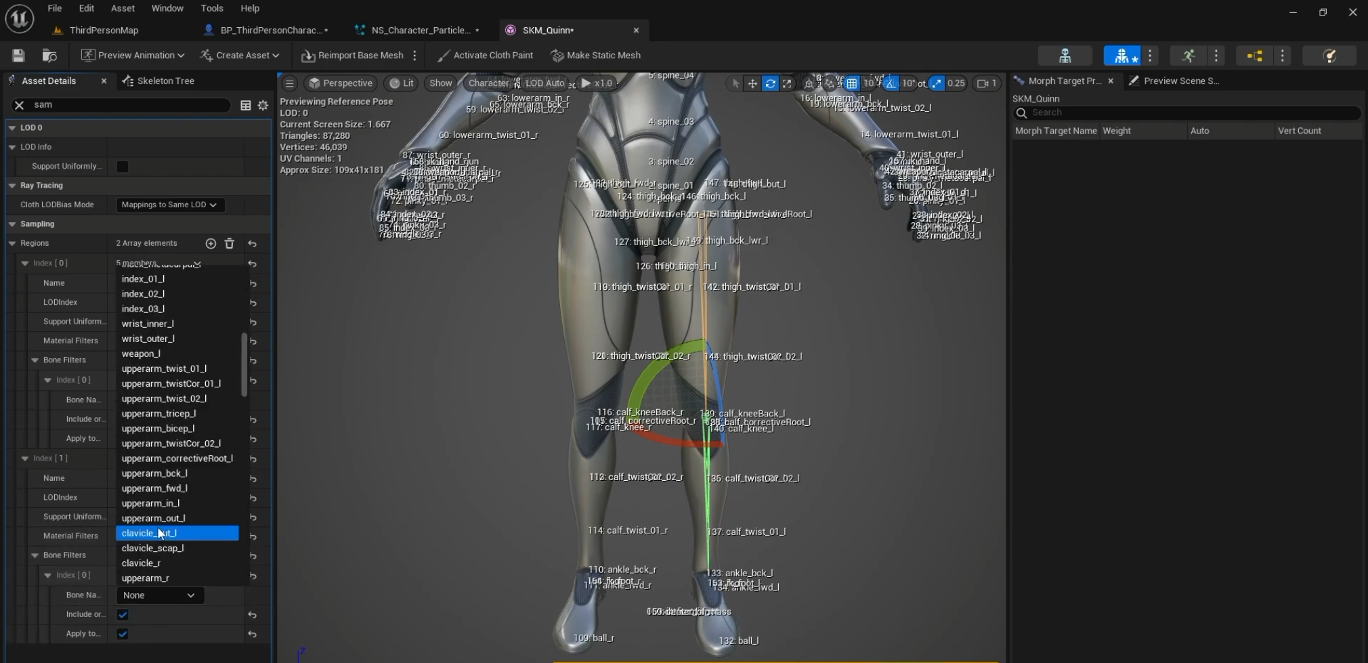
Task: Choose the viewport Rotate gizmo icon
Action: 770,83
